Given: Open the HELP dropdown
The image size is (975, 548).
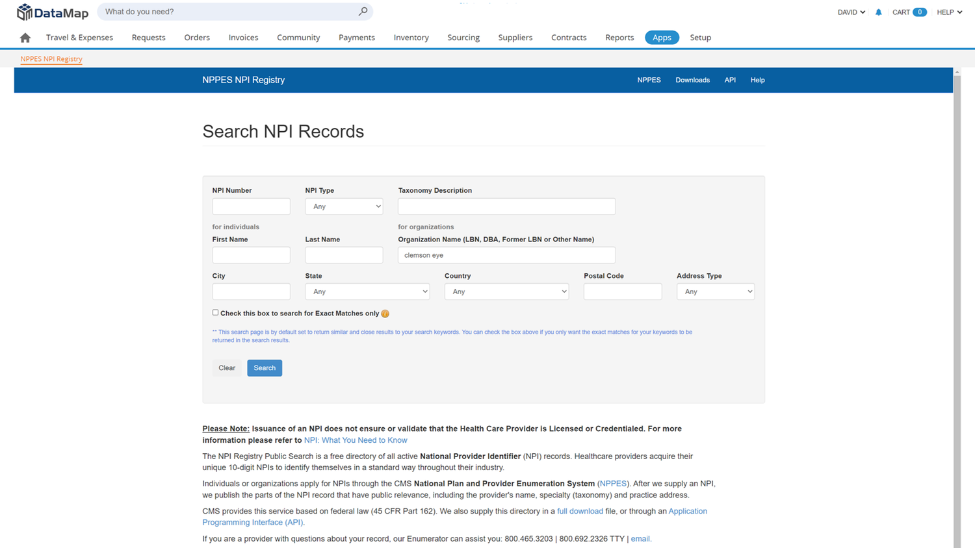Looking at the screenshot, I should click(948, 11).
